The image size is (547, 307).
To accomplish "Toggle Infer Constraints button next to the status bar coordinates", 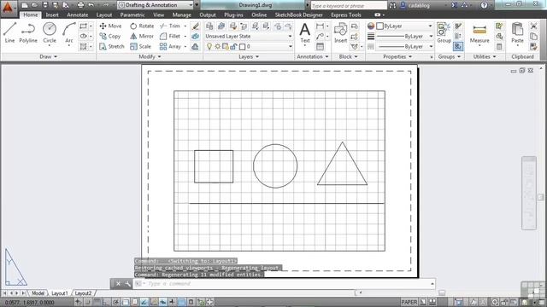I will 78,302.
